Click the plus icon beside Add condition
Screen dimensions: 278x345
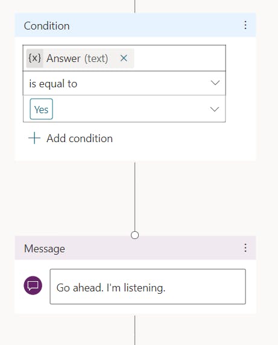click(x=34, y=138)
